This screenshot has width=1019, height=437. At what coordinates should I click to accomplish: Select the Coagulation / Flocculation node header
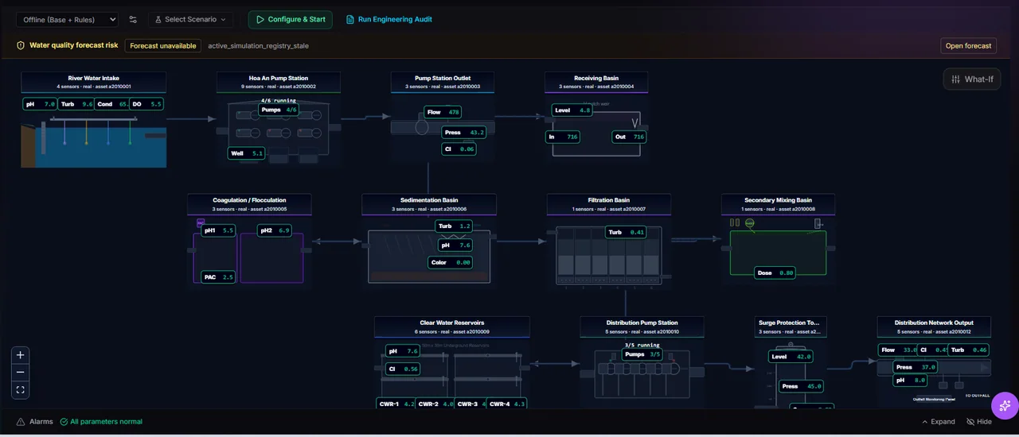point(249,204)
